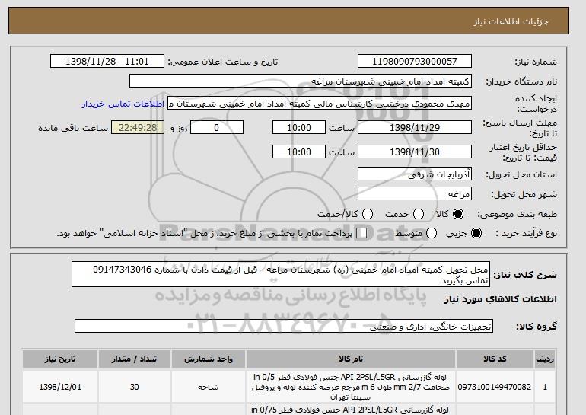Click the row number 1 cell
586x415 pixels.
click(545, 387)
